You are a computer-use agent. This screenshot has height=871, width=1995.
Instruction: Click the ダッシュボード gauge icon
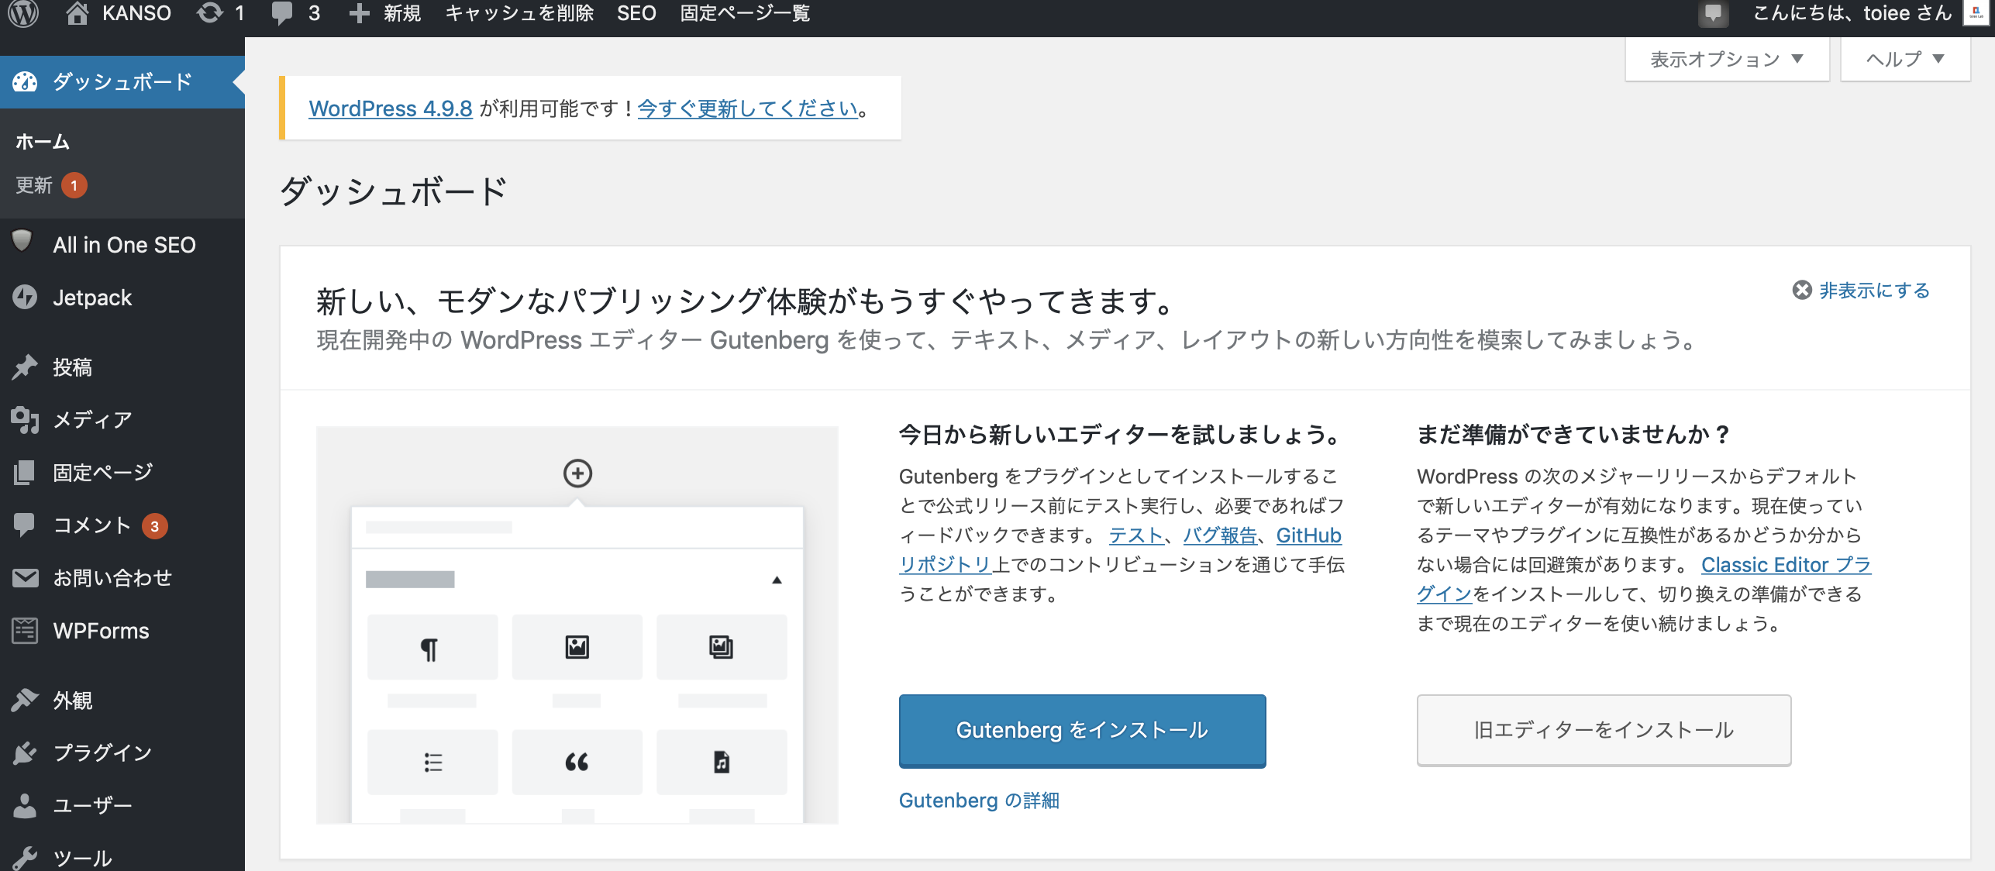(x=25, y=81)
